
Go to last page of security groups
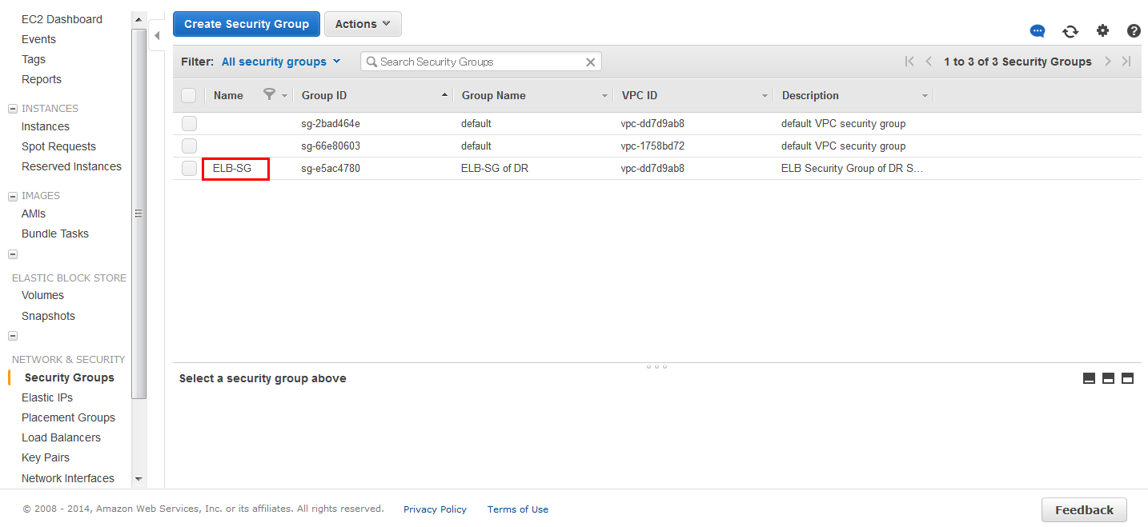[1126, 62]
